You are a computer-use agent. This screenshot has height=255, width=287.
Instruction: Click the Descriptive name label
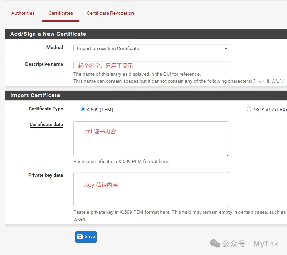44,64
